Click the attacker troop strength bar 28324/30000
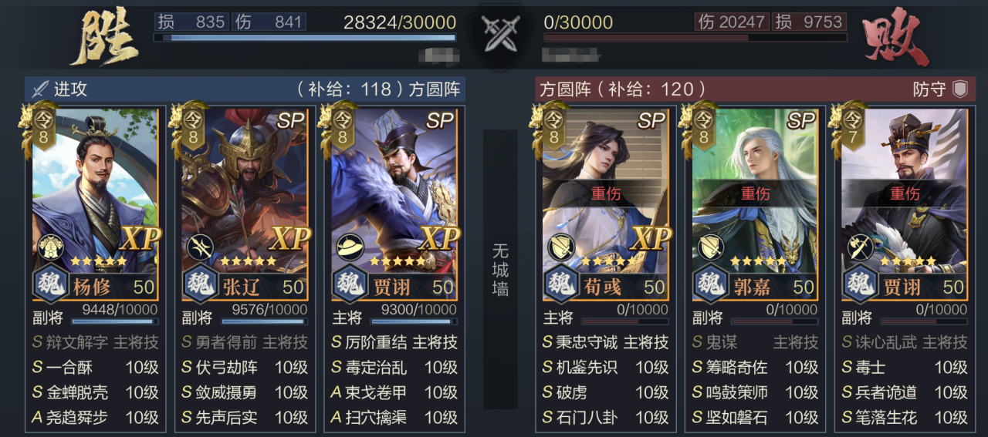This screenshot has height=437, width=988. 305,36
